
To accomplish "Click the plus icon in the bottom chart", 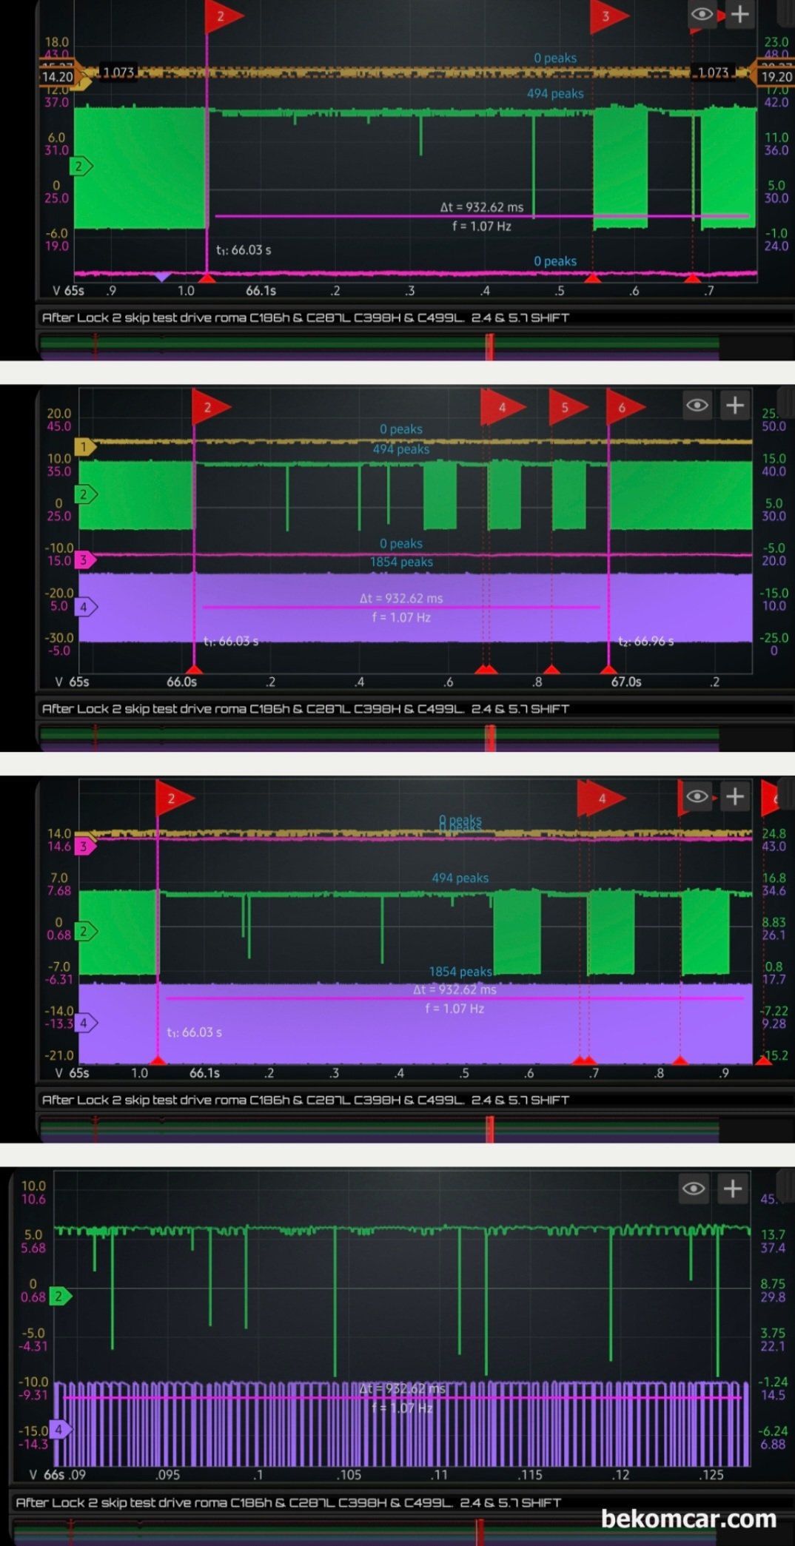I will coord(733,1189).
